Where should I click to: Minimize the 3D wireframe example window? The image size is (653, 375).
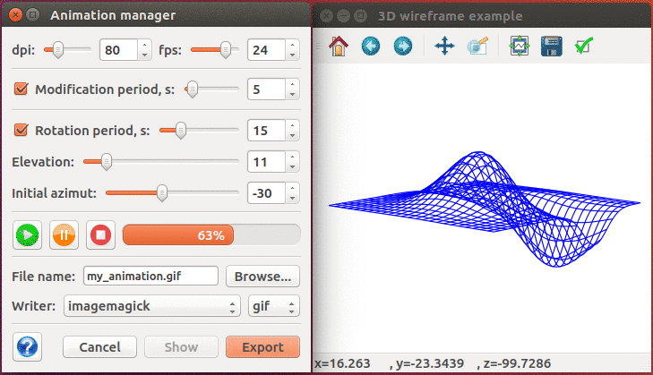tap(344, 16)
